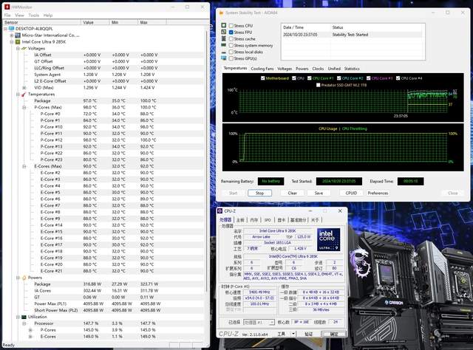Viewport: 473px width, 350px height.
Task: Click the Intel Core Ultra 9 logo
Action: click(328, 239)
